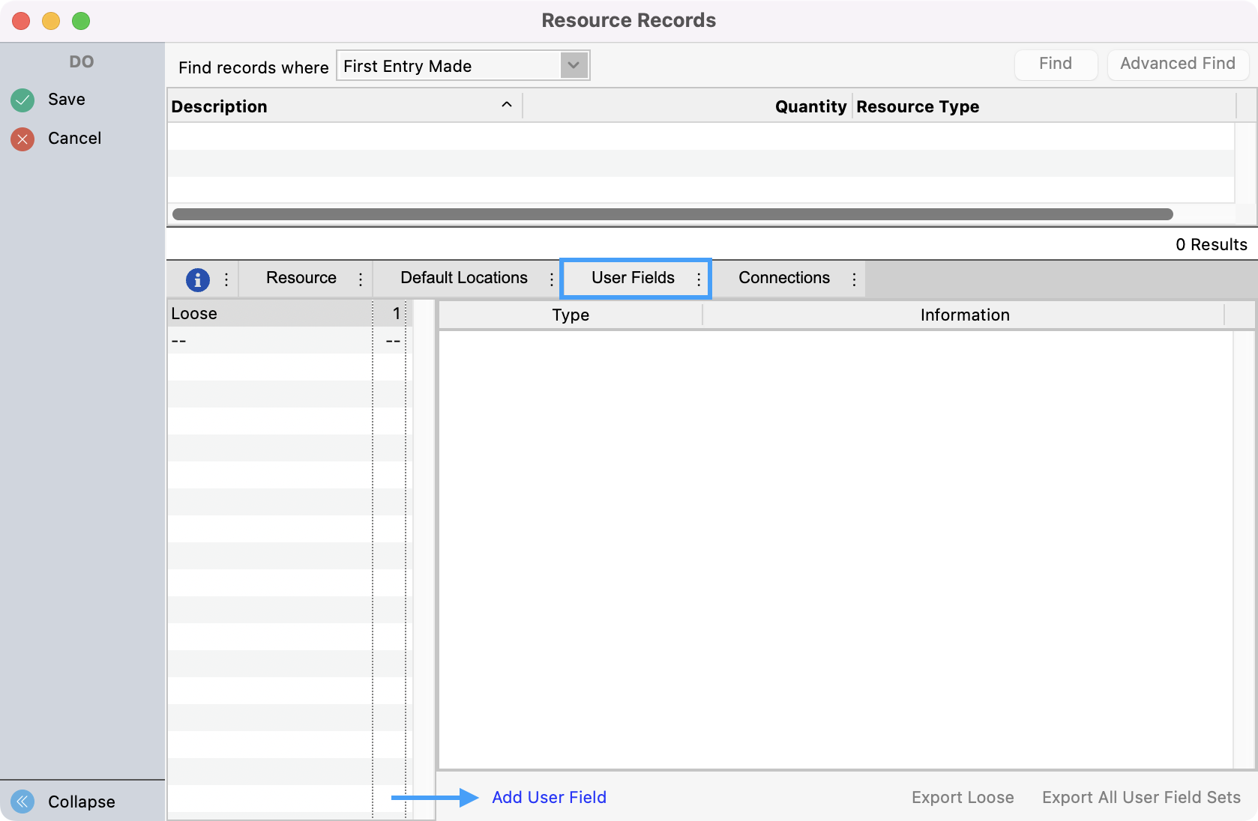Click the blue Collapse double-arrow icon
Image resolution: width=1258 pixels, height=821 pixels.
point(22,802)
